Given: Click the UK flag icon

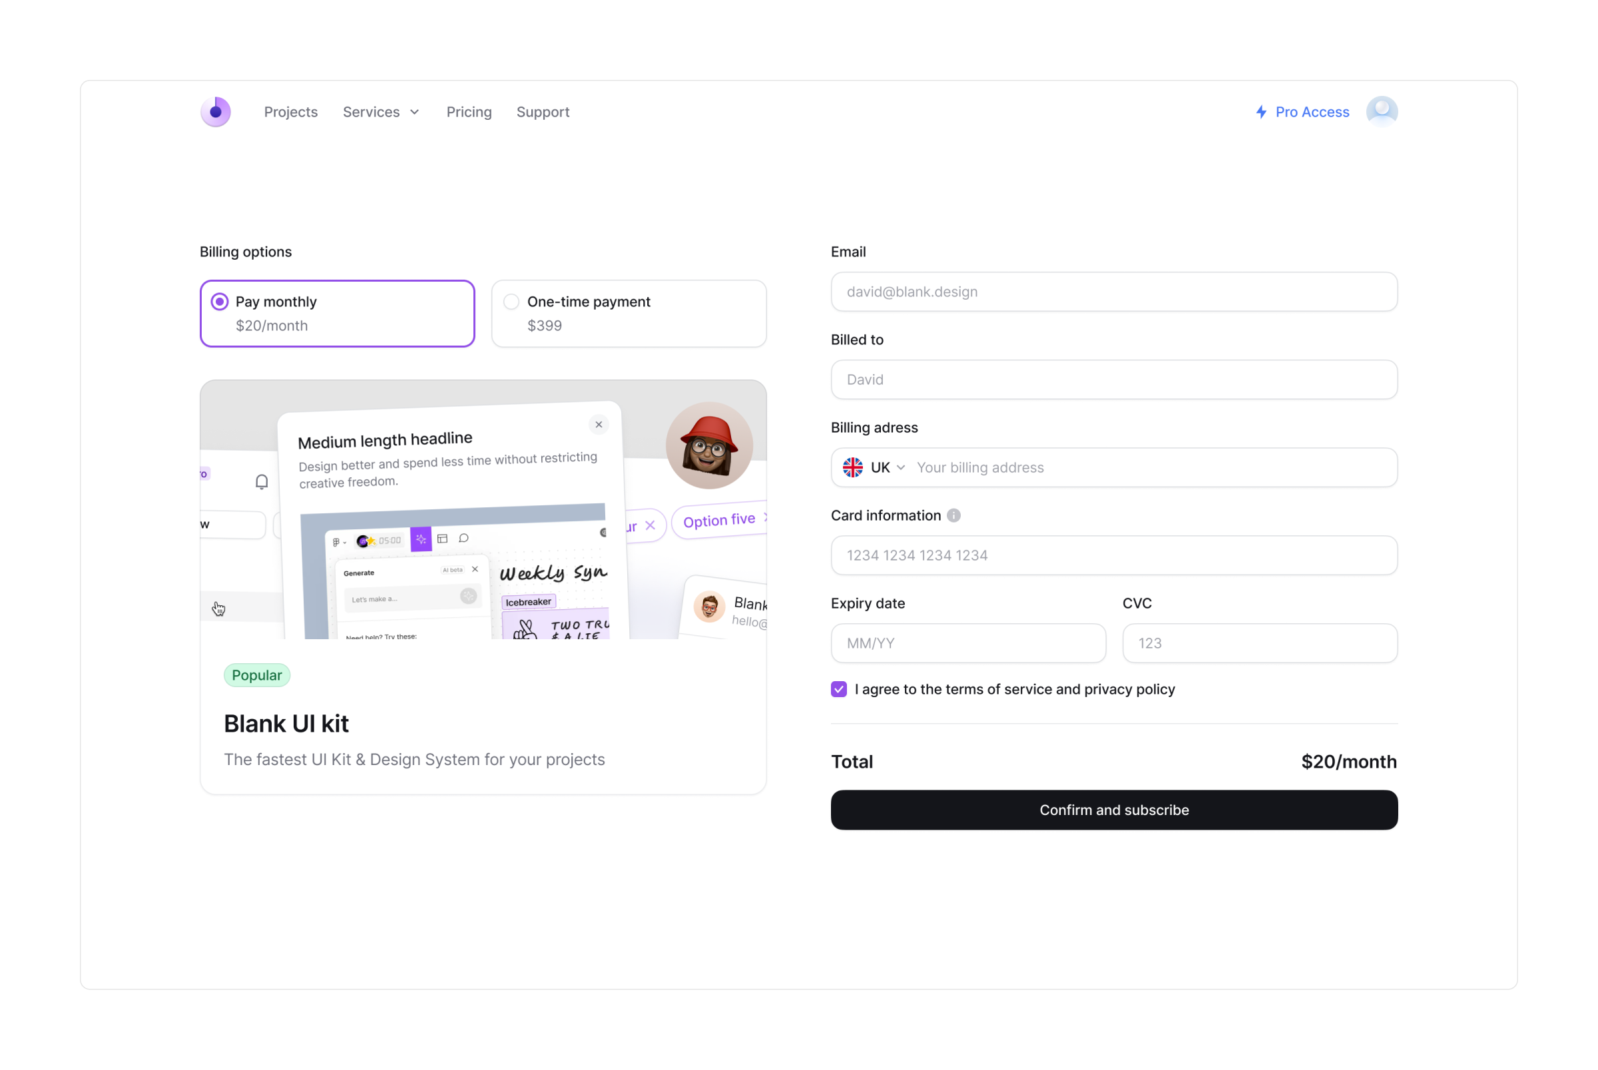Looking at the screenshot, I should click(853, 467).
